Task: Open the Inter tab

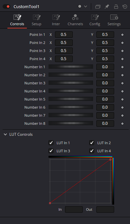Action: click(56, 20)
